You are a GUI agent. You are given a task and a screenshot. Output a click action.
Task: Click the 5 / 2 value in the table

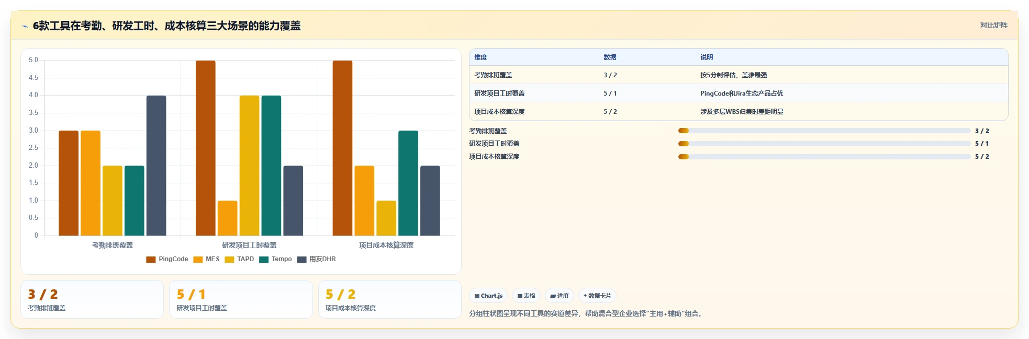tap(610, 112)
